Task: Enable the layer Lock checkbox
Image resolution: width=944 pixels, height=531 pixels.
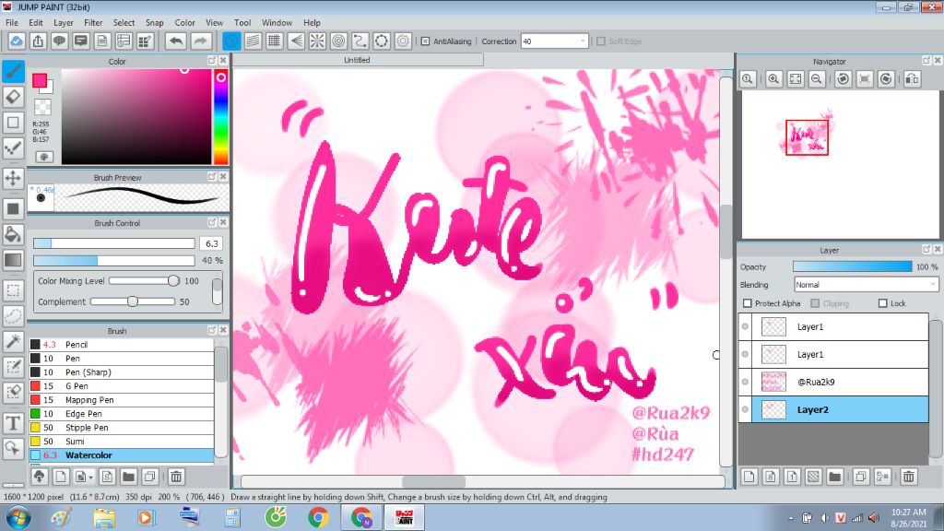Action: [x=882, y=303]
